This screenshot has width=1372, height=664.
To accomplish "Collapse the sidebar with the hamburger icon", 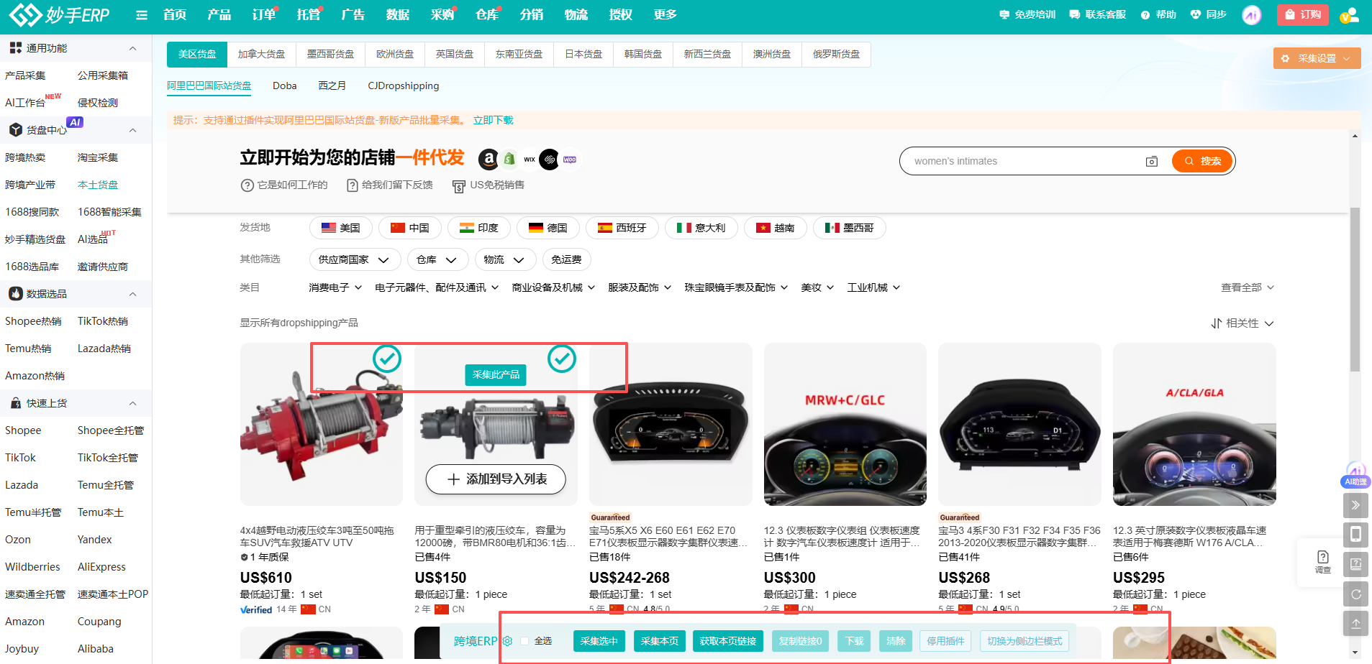I will coord(142,14).
